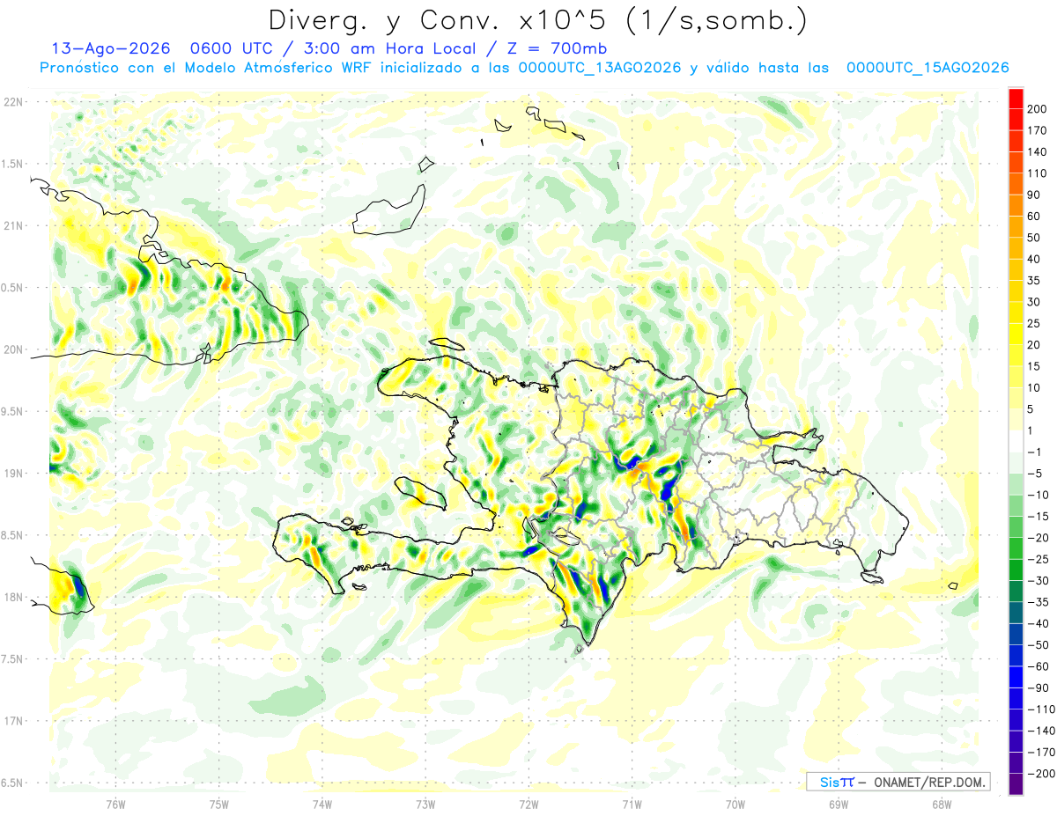The height and width of the screenshot is (816, 1057).
Task: Click the '22N' latitude label
Action: 14,102
